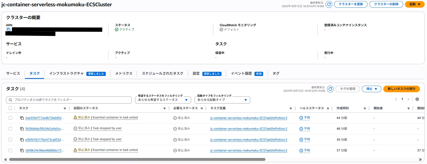The image size is (427, 164).
Task: Open task link a3bfd18217be473ca6f2d
Action: (x=45, y=140)
